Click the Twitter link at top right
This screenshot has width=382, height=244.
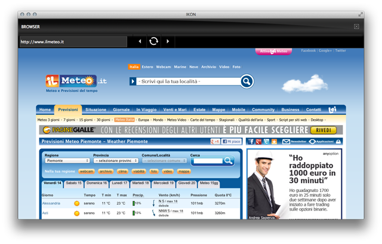click(x=340, y=51)
